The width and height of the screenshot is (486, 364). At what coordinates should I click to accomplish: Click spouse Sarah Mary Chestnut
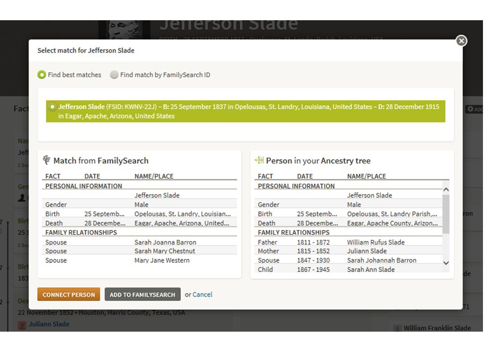point(165,251)
